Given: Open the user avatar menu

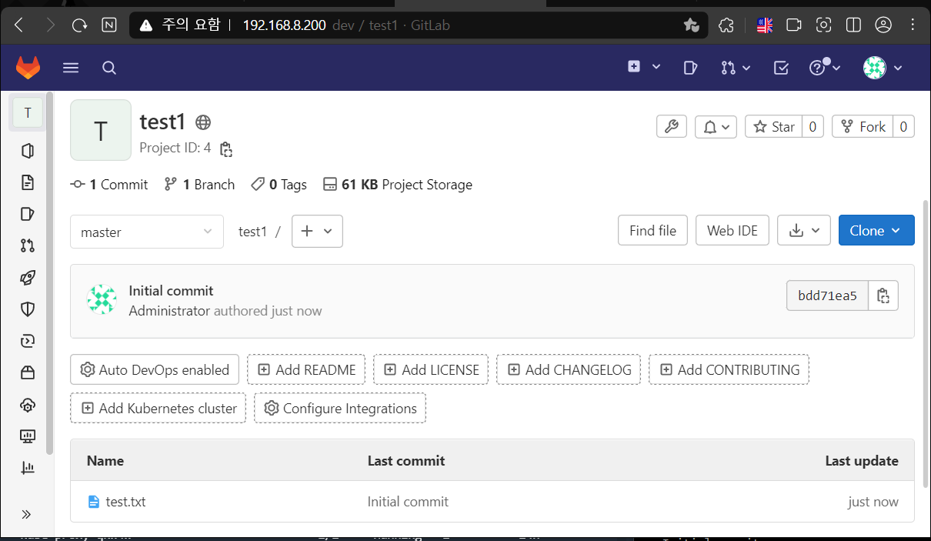Looking at the screenshot, I should pos(883,68).
